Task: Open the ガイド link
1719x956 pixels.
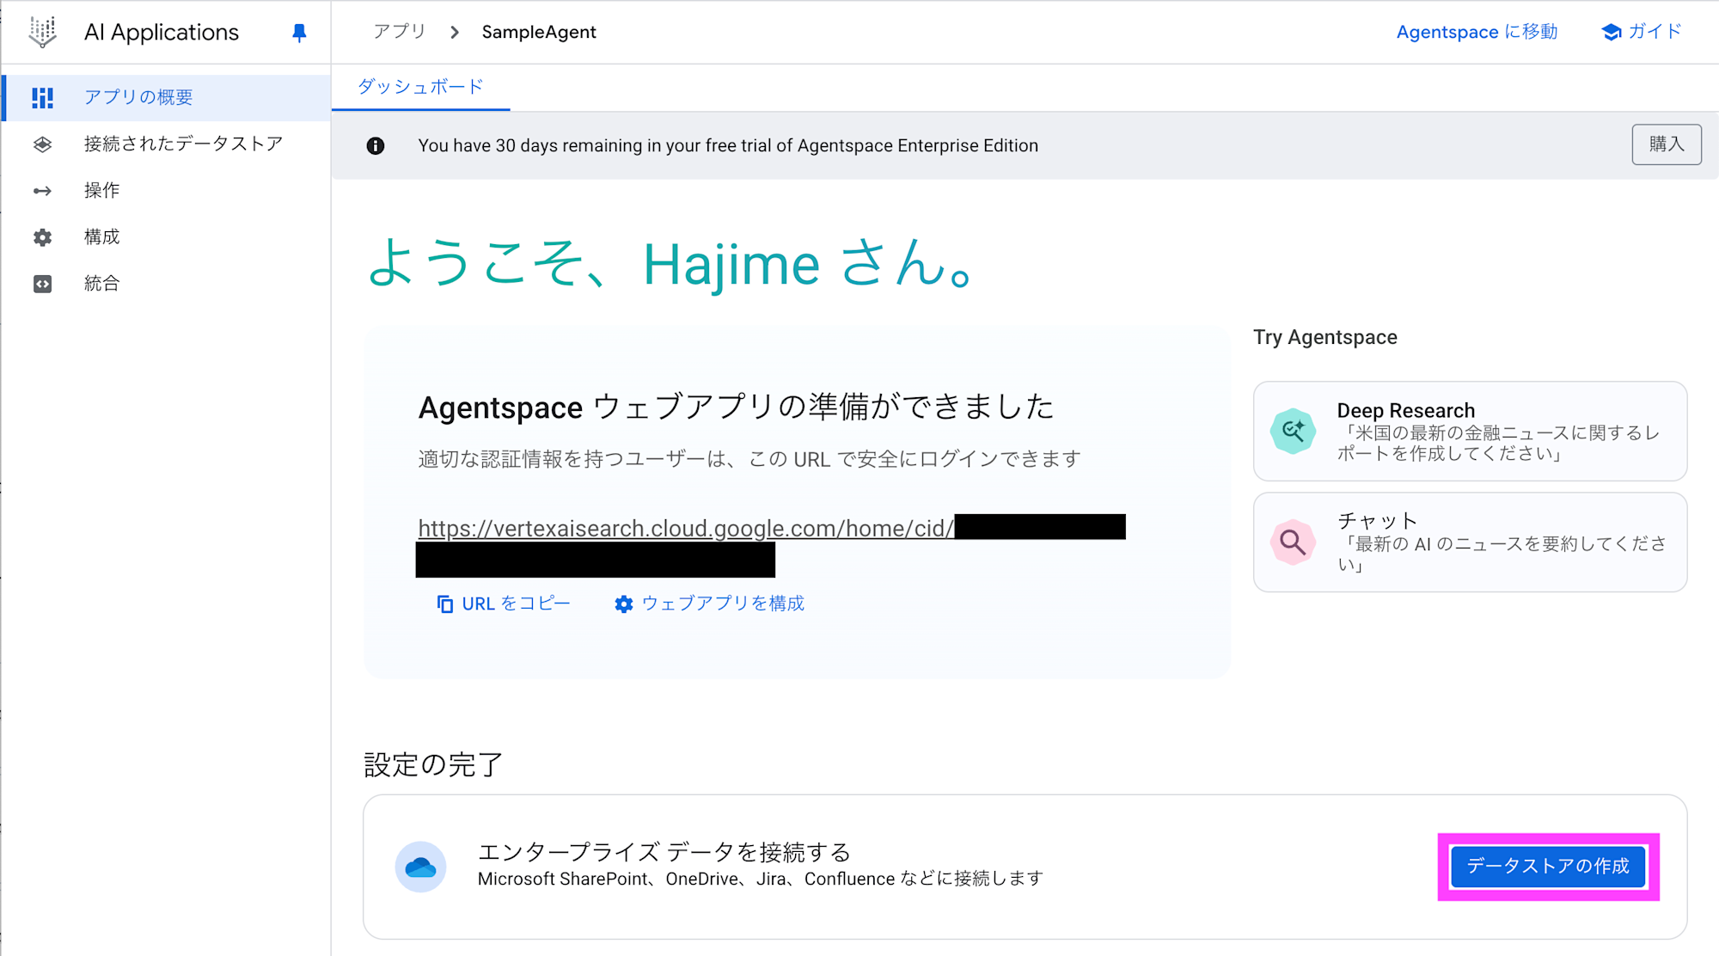Action: [x=1641, y=32]
